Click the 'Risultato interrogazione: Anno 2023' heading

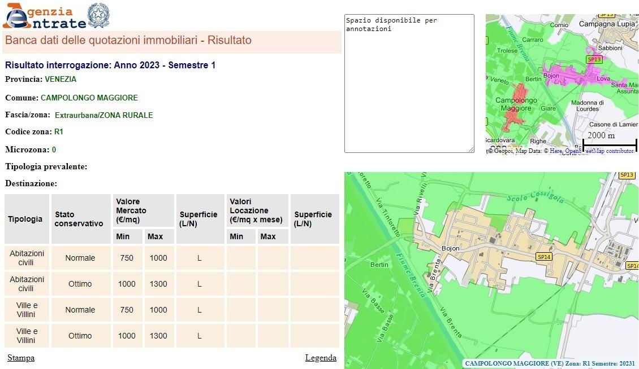click(110, 65)
